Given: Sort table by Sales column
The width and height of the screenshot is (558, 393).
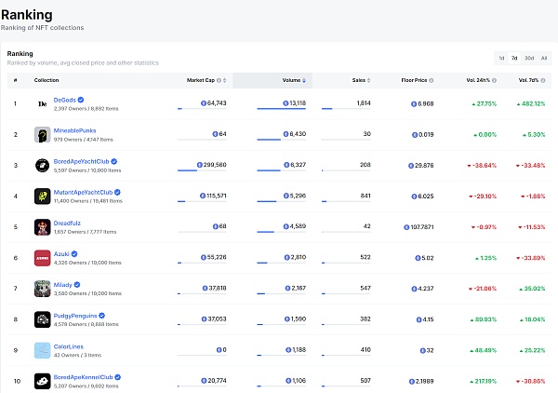Looking at the screenshot, I should 358,80.
